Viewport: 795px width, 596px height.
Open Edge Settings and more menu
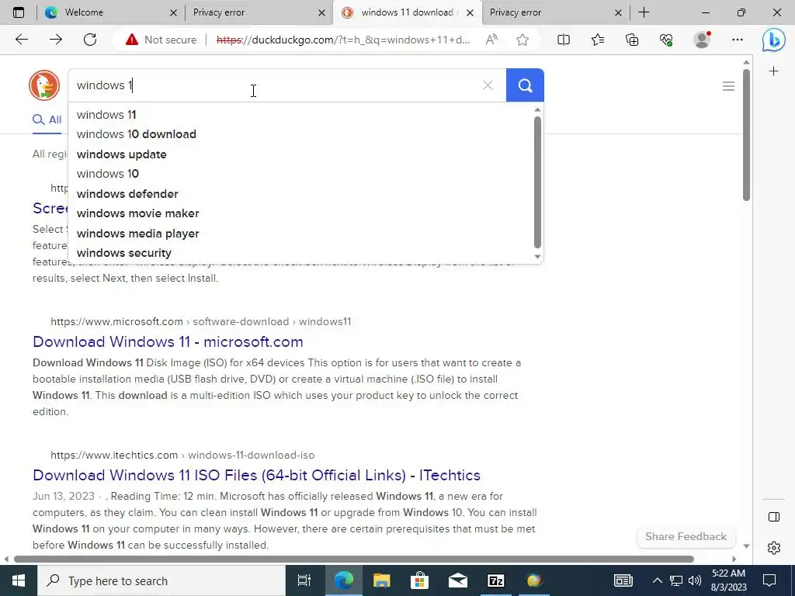(x=738, y=40)
